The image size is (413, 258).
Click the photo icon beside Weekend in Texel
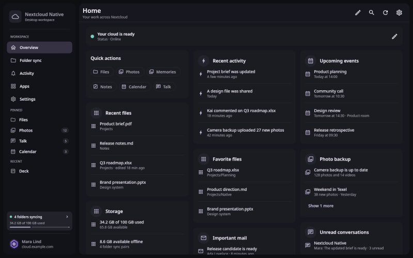pyautogui.click(x=308, y=191)
